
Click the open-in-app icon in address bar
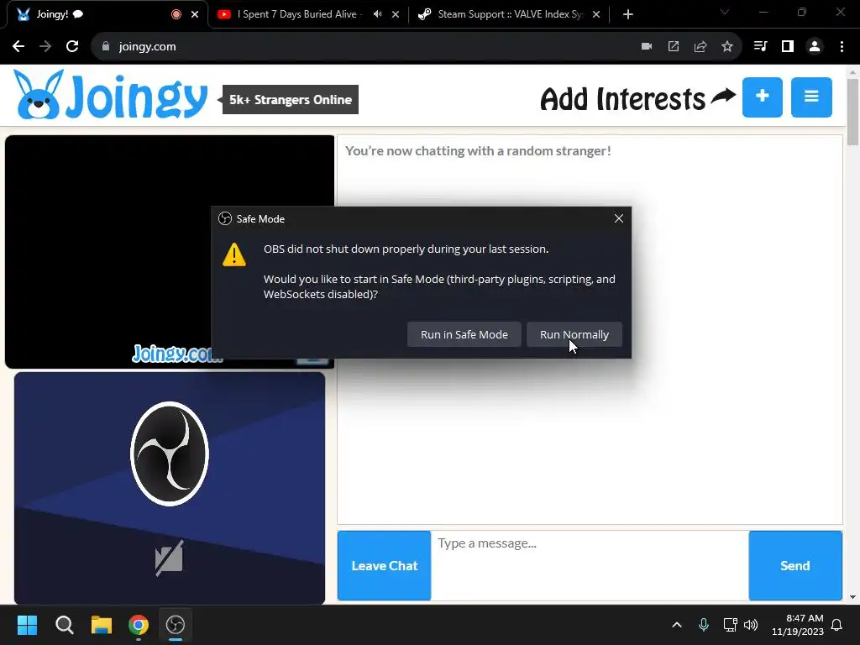pos(674,47)
